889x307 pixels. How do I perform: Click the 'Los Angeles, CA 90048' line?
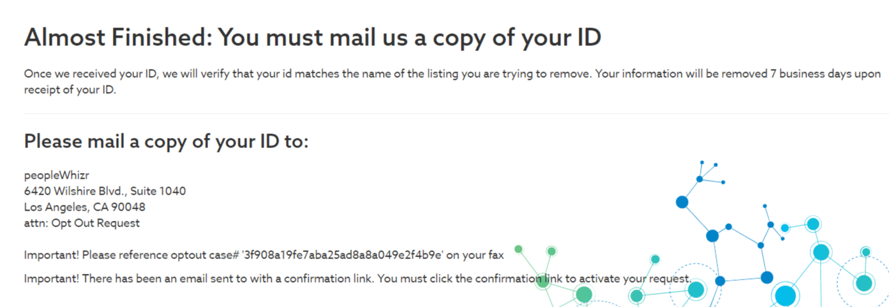85,207
